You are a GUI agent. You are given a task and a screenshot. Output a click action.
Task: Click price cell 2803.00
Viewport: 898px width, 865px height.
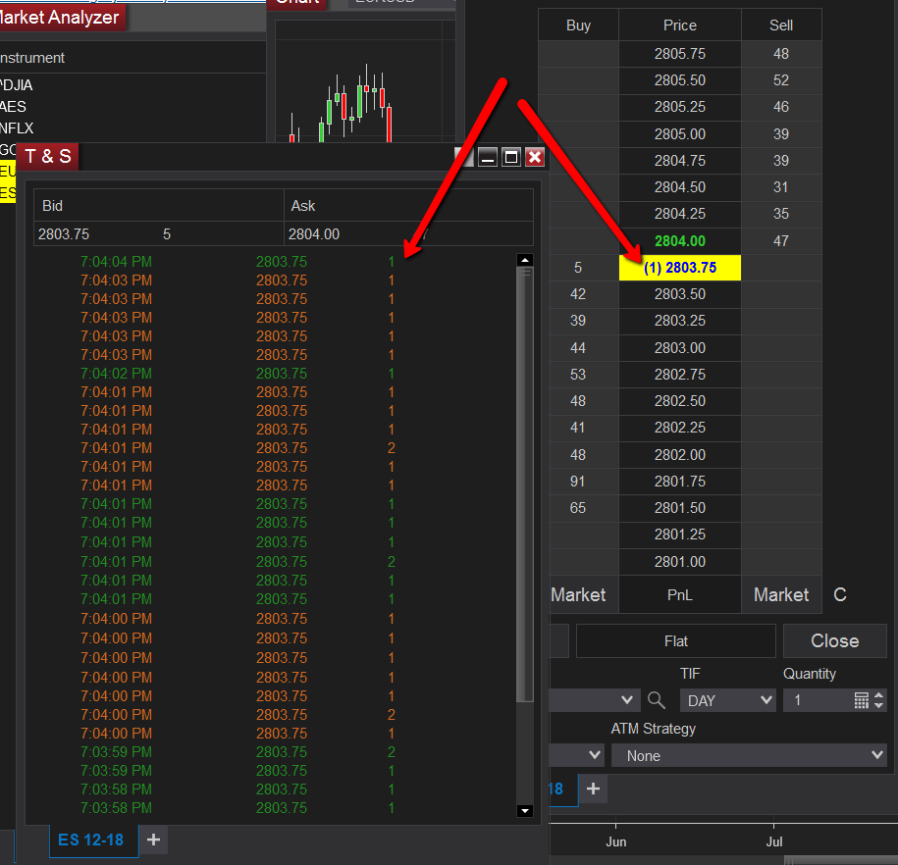click(680, 348)
